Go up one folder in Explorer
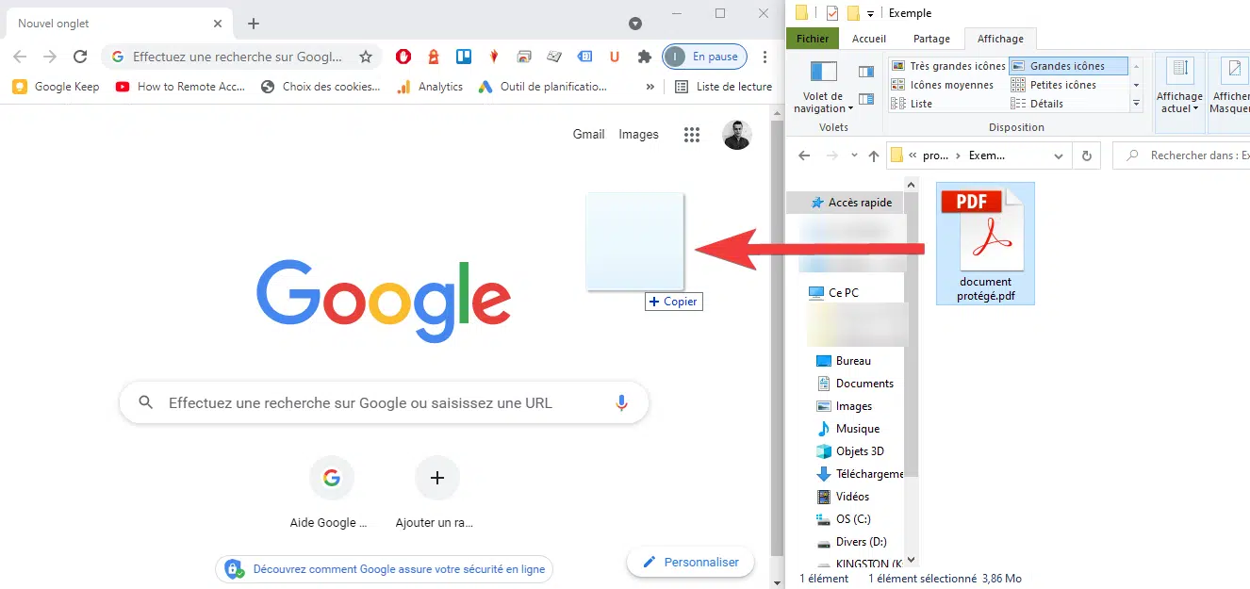This screenshot has width=1250, height=589. [x=874, y=155]
